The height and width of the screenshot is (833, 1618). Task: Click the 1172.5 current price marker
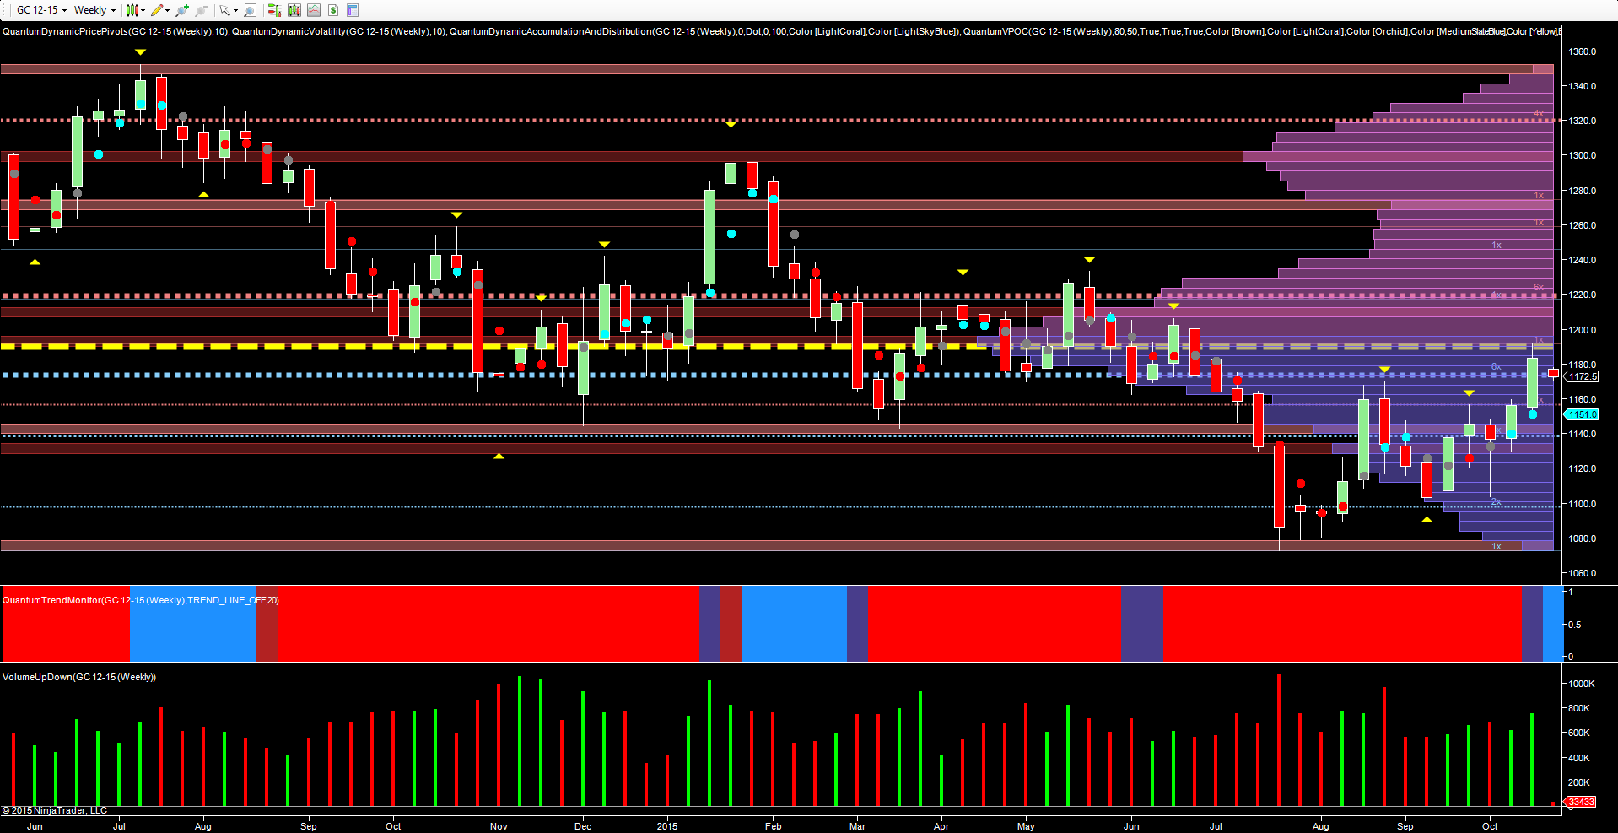(1583, 376)
